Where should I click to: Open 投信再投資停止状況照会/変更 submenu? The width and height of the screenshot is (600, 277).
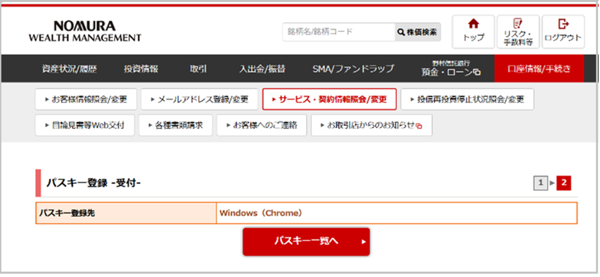tap(467, 99)
